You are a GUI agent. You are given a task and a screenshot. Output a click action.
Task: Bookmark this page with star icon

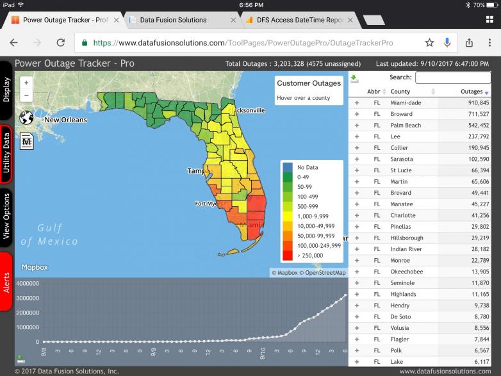(429, 42)
